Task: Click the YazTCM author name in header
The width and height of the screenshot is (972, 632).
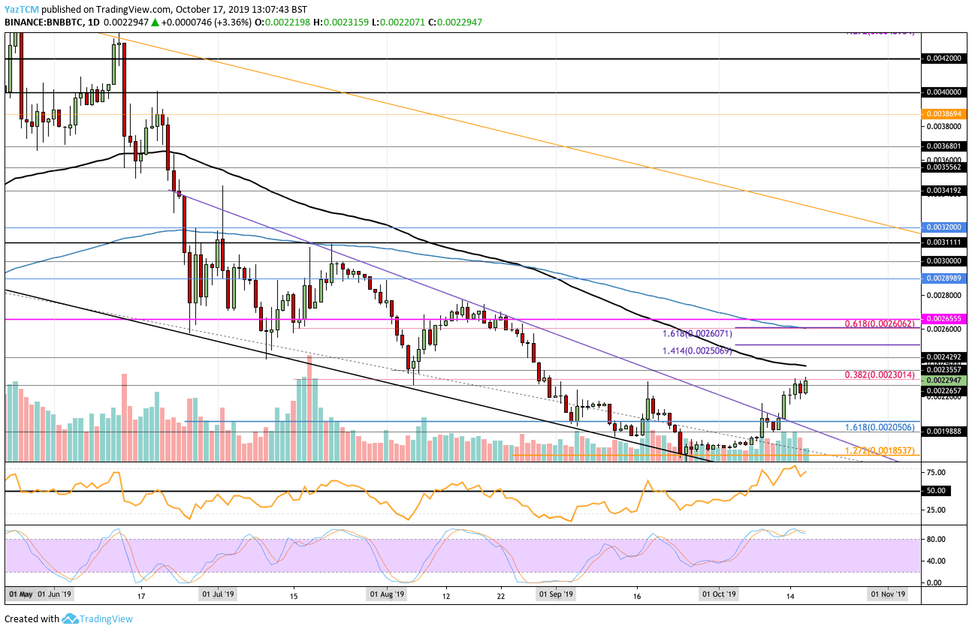Action: (x=23, y=9)
